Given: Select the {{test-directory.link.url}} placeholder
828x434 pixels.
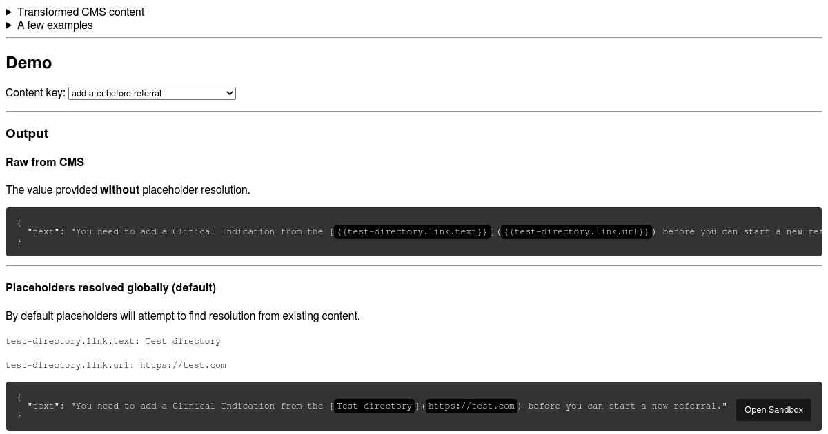Looking at the screenshot, I should pyautogui.click(x=575, y=231).
